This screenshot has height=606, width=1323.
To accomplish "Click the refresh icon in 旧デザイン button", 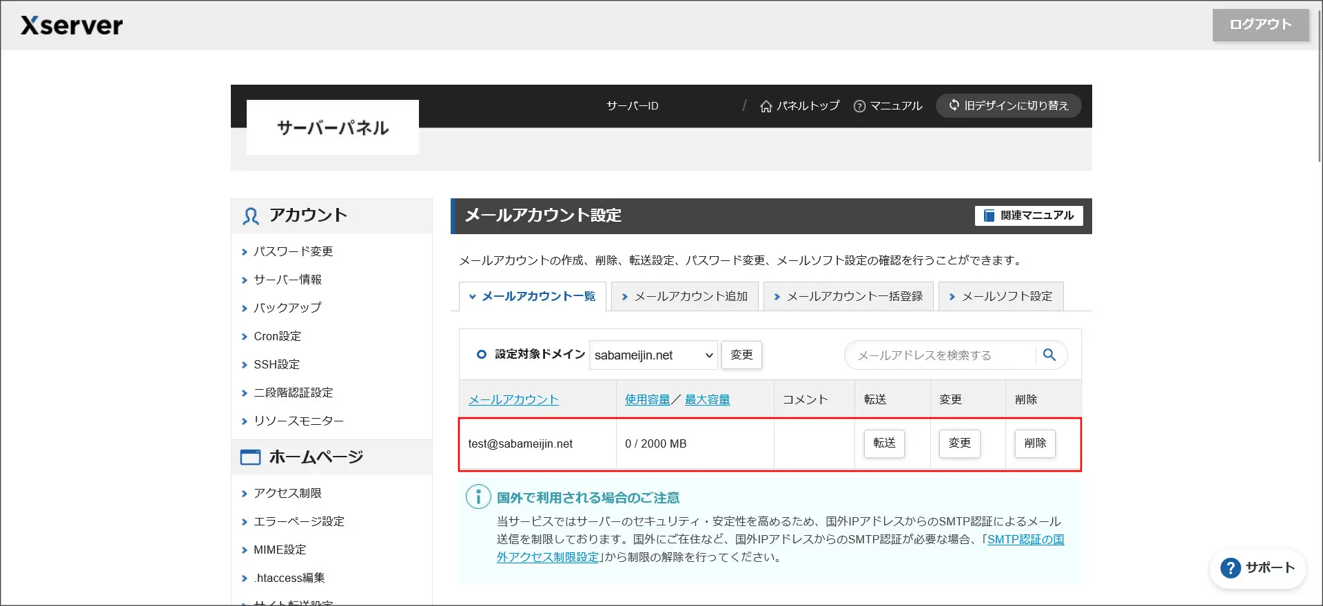I will click(954, 105).
